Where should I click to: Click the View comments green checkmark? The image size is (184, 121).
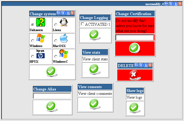tap(94, 104)
